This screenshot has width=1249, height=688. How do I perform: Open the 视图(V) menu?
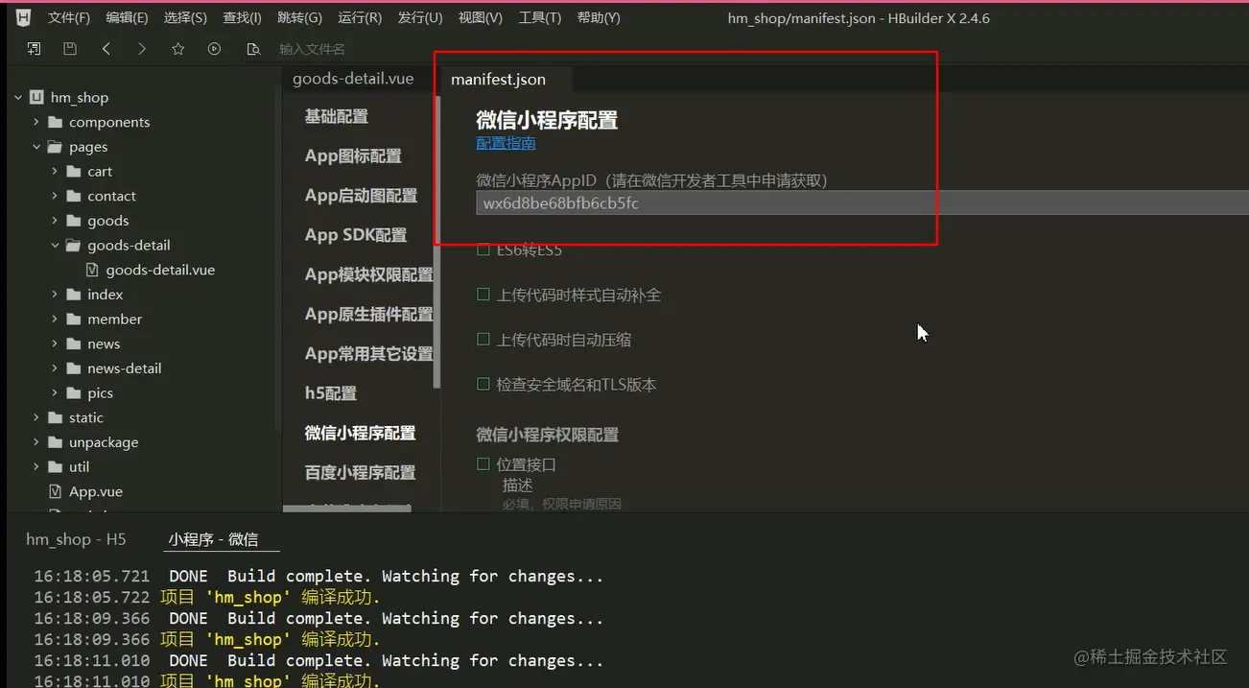click(481, 18)
